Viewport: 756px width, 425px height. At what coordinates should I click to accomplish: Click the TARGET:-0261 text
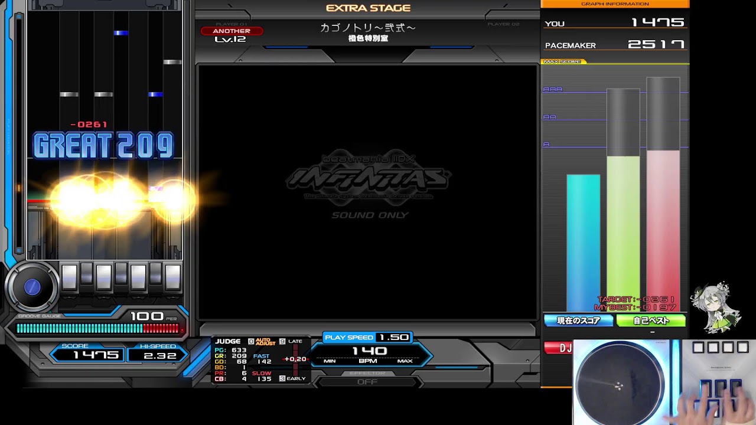[x=636, y=300]
